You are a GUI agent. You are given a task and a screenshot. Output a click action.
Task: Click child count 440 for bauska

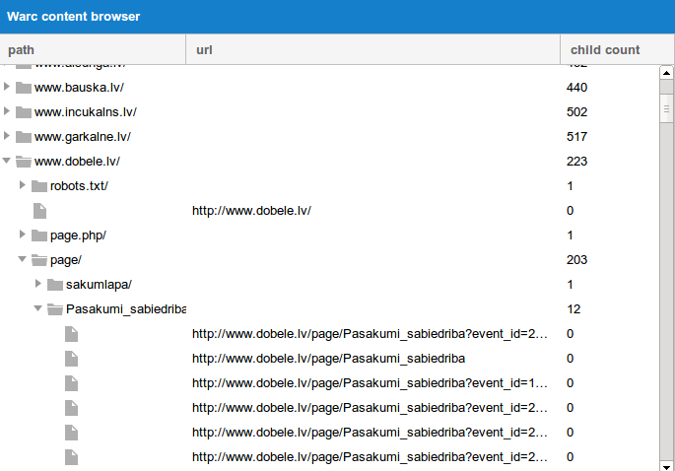576,88
